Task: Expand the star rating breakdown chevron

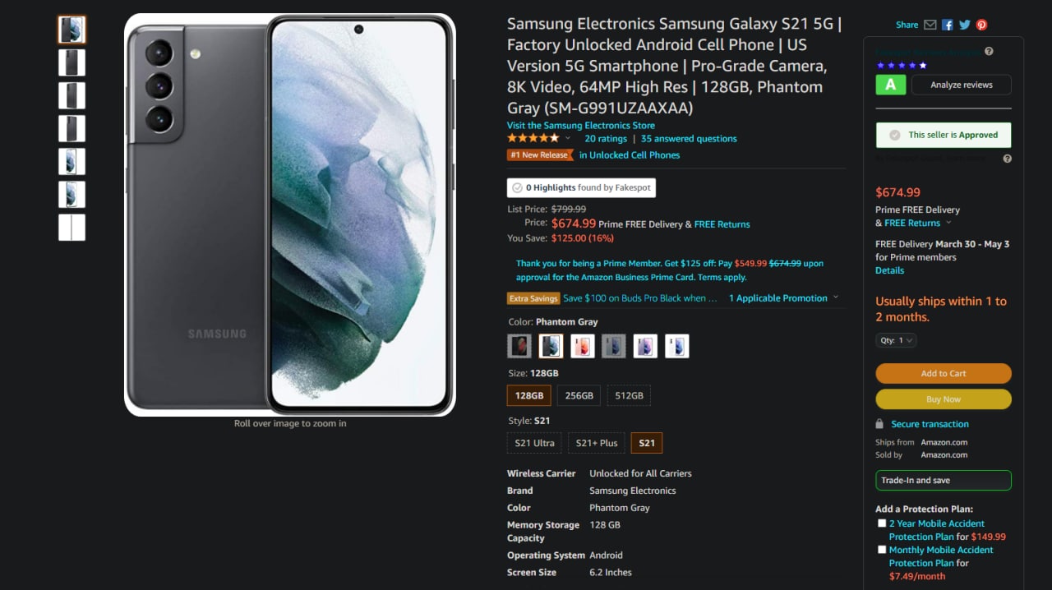Action: point(567,139)
